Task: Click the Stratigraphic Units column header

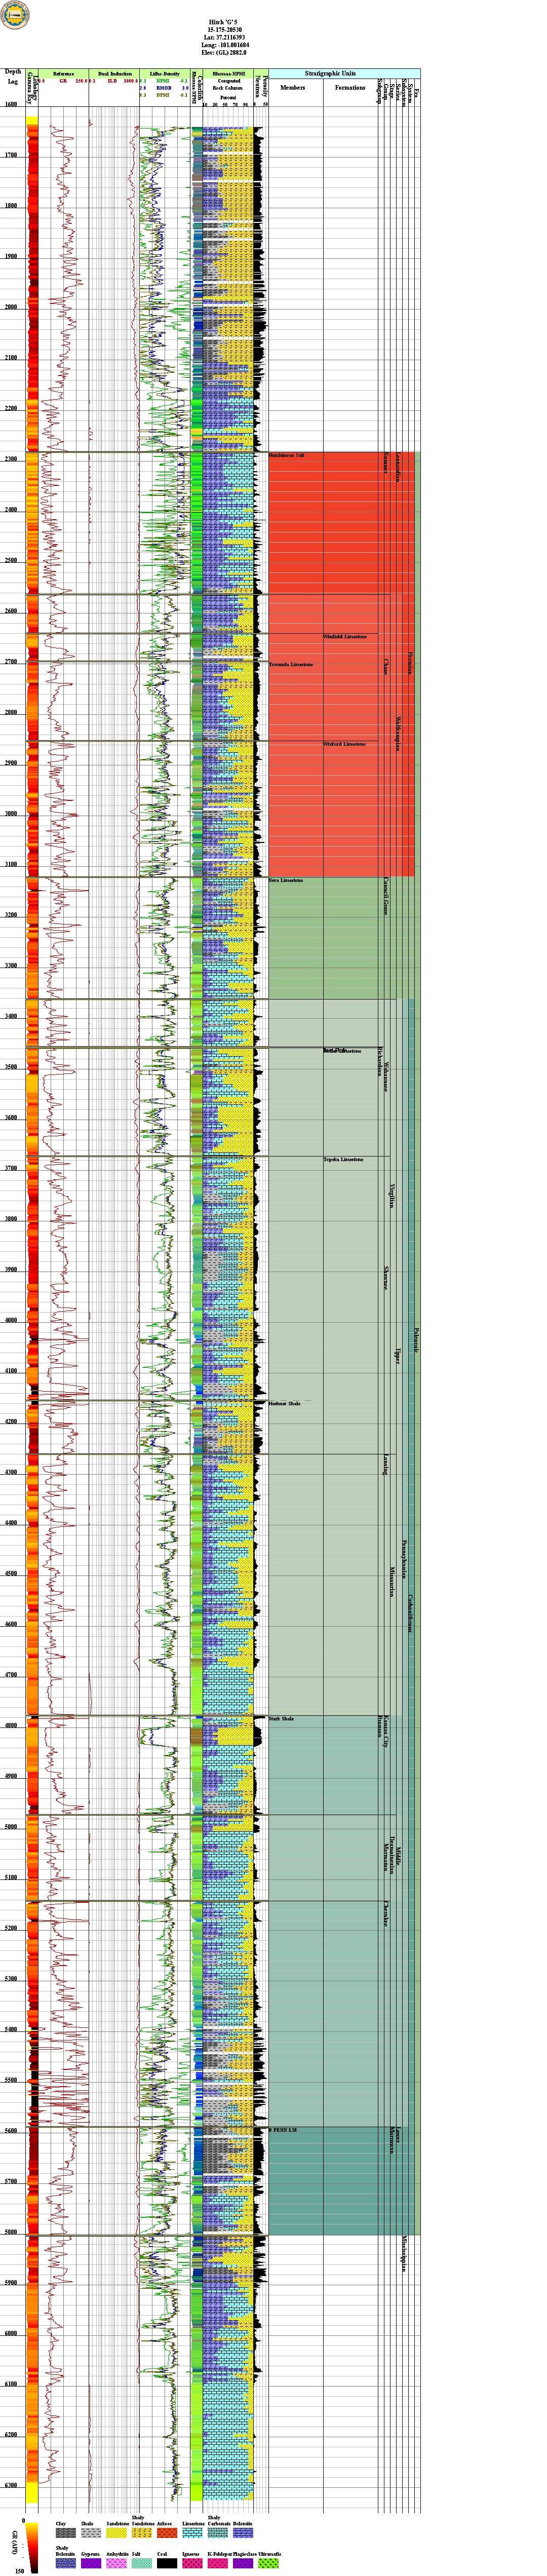Action: click(x=330, y=74)
